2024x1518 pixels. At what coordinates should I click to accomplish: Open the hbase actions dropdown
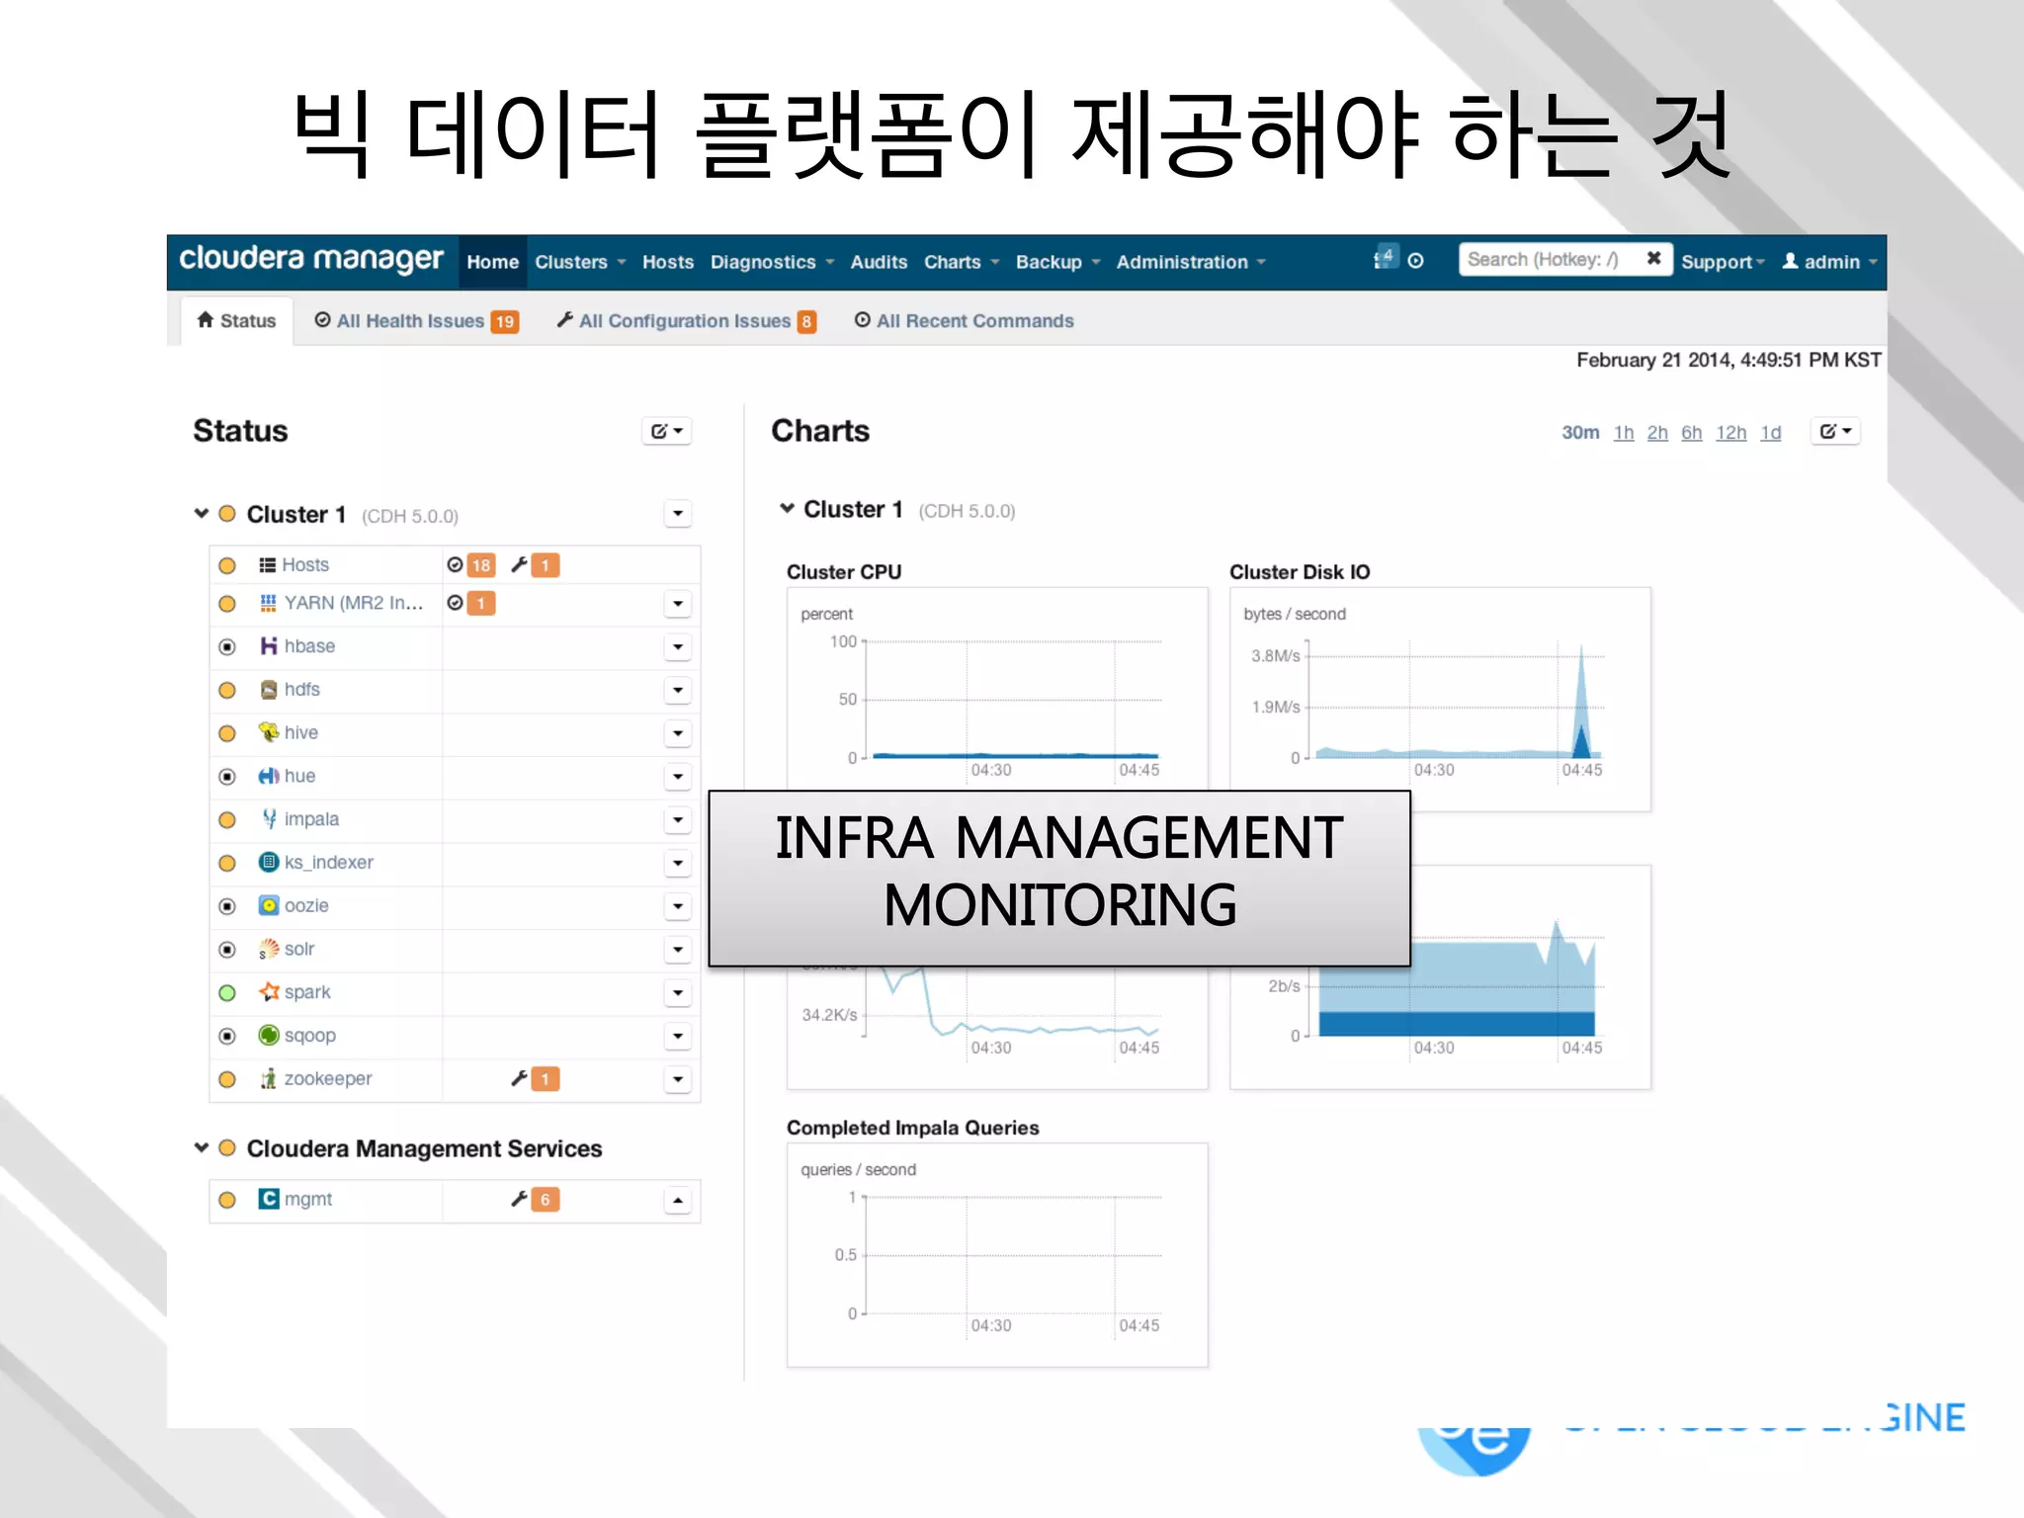(678, 647)
